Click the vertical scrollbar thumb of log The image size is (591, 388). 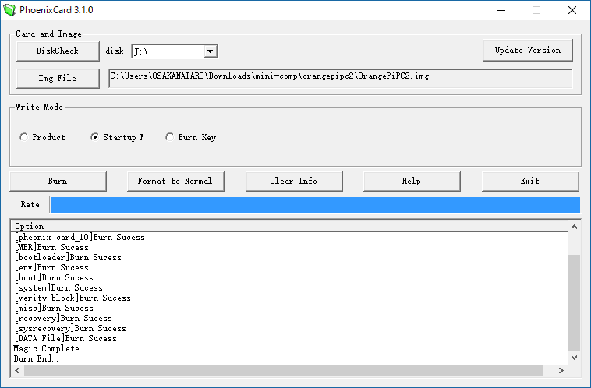pyautogui.click(x=574, y=302)
